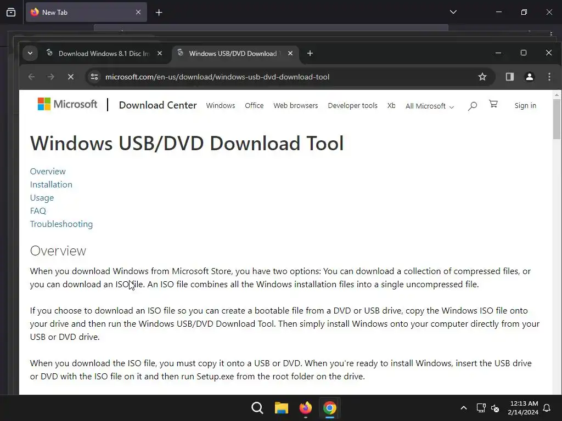Viewport: 562px width, 421px height.
Task: Go forward in Chrome
Action: [51, 77]
